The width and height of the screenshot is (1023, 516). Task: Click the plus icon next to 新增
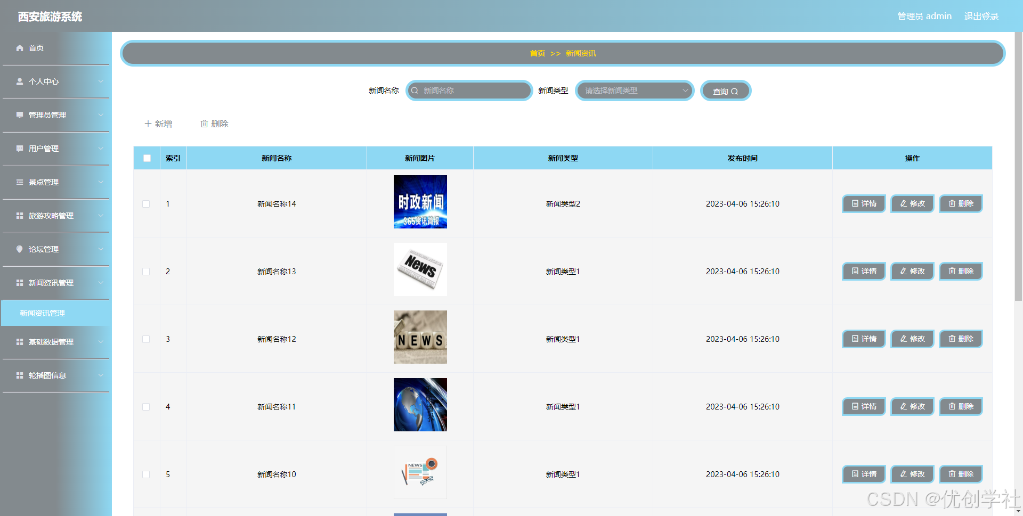tap(148, 124)
